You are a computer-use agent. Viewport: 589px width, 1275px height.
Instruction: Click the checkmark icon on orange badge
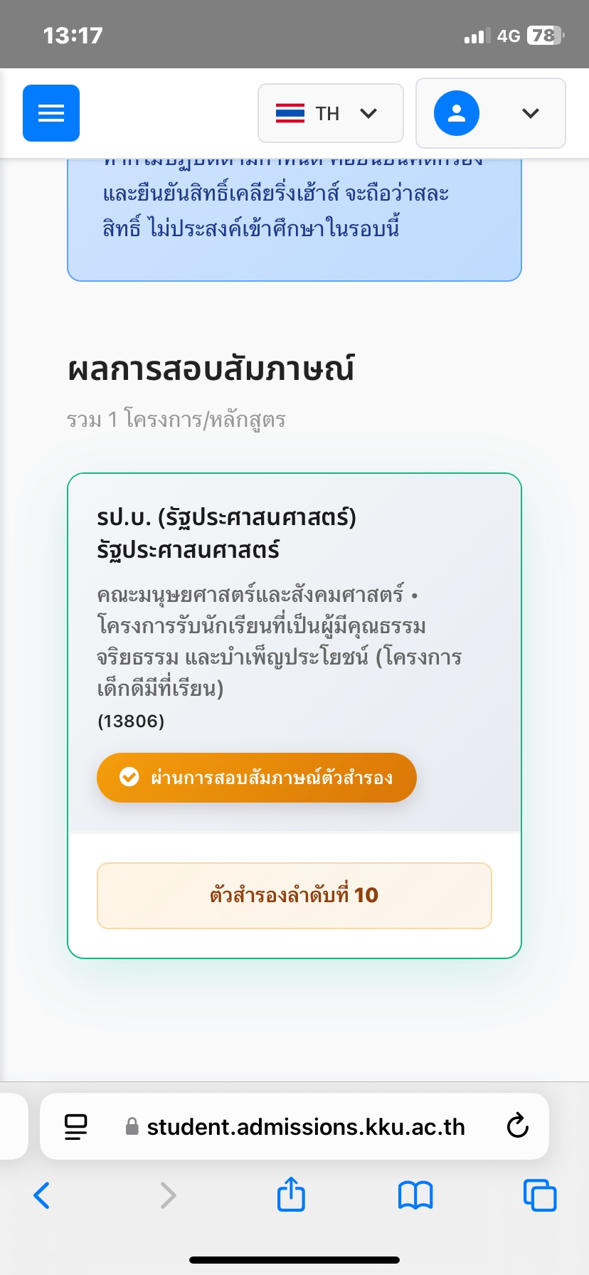(129, 777)
